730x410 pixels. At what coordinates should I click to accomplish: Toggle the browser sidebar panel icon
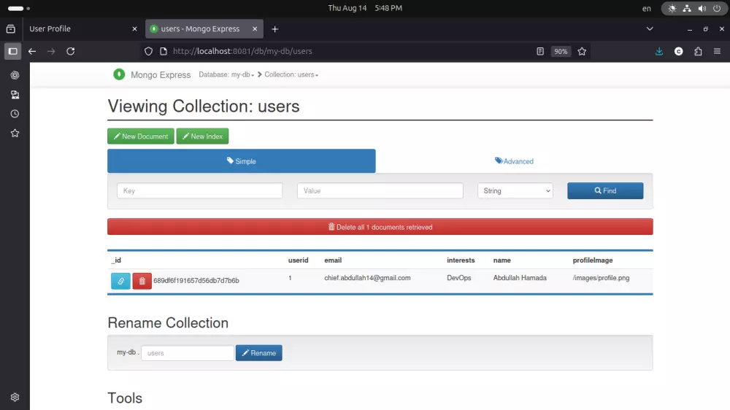pos(13,51)
